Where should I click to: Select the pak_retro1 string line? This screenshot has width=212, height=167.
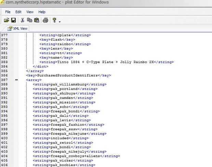click(x=63, y=142)
